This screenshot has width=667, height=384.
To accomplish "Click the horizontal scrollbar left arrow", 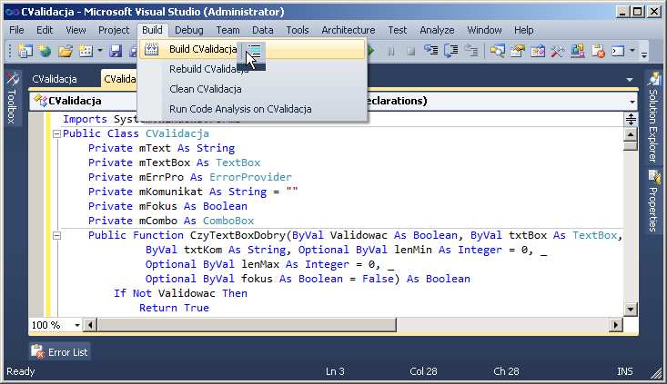I will [90, 325].
